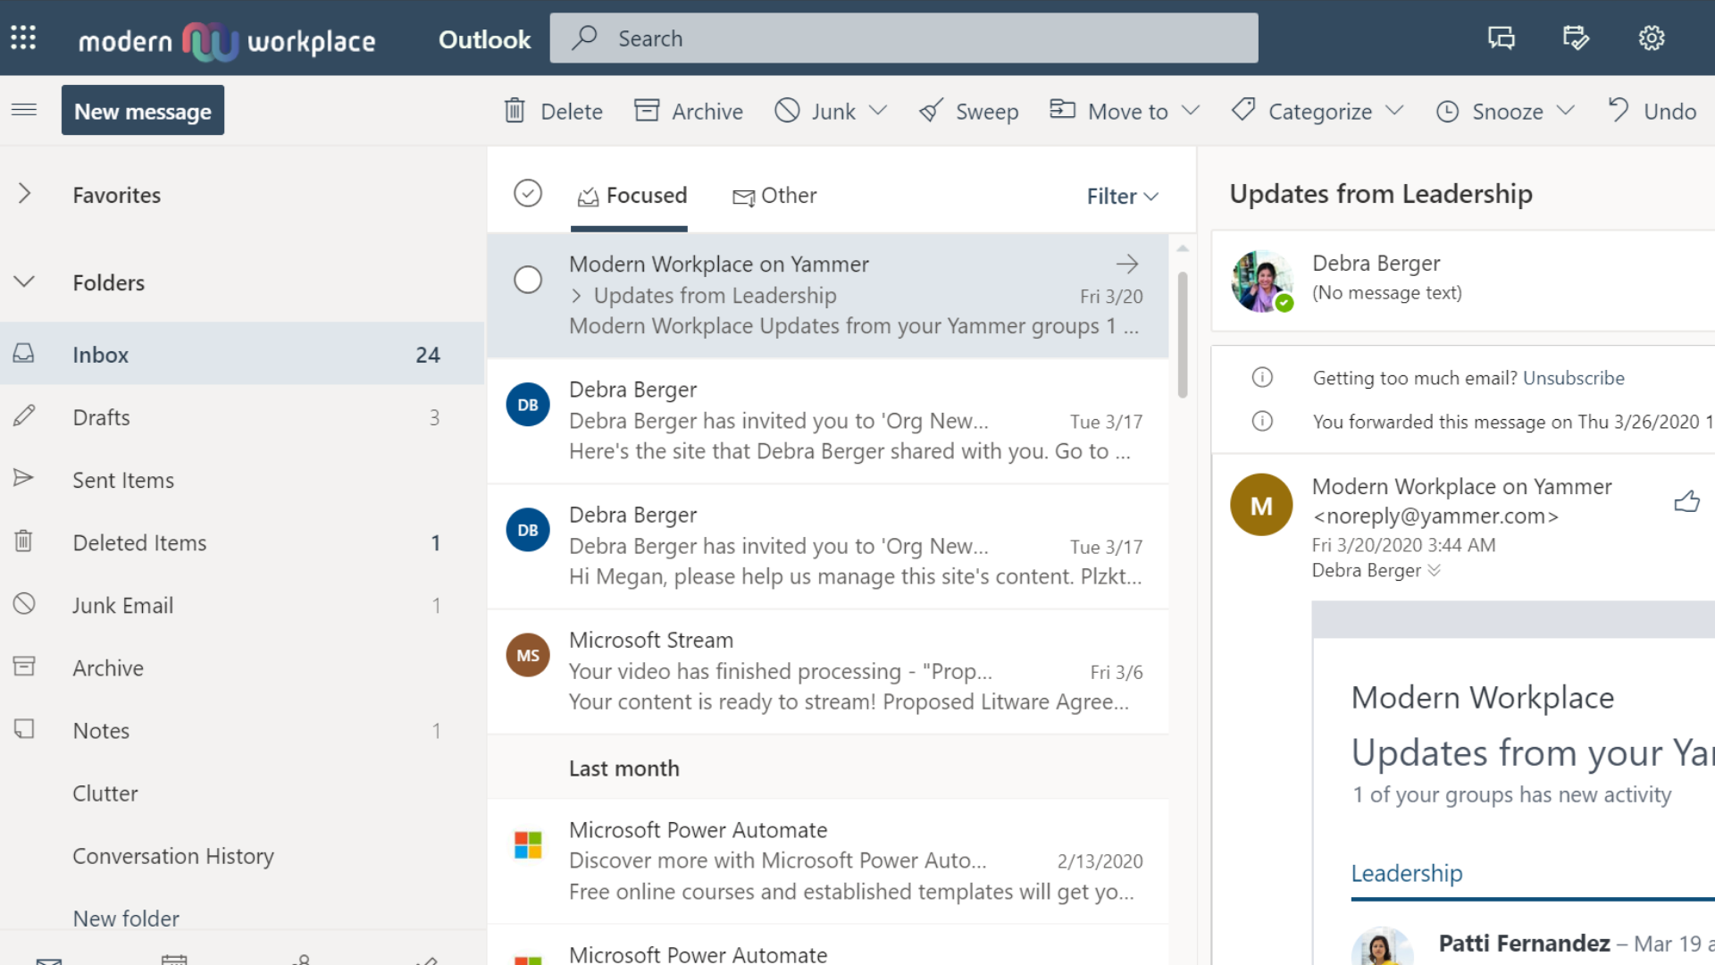Image resolution: width=1715 pixels, height=965 pixels.
Task: Open the Clutter folder
Action: [242, 793]
